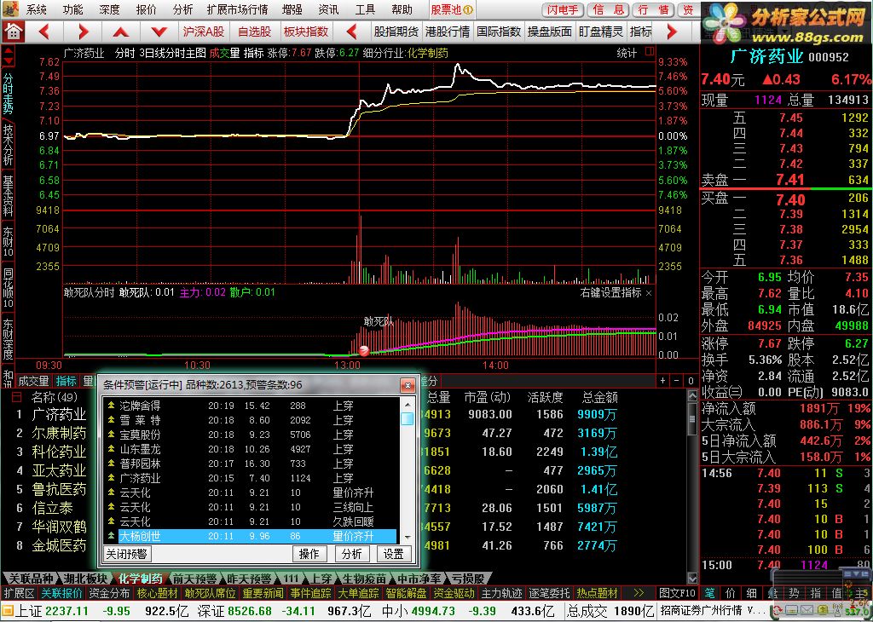Click the 闪电手 button

coord(563,10)
